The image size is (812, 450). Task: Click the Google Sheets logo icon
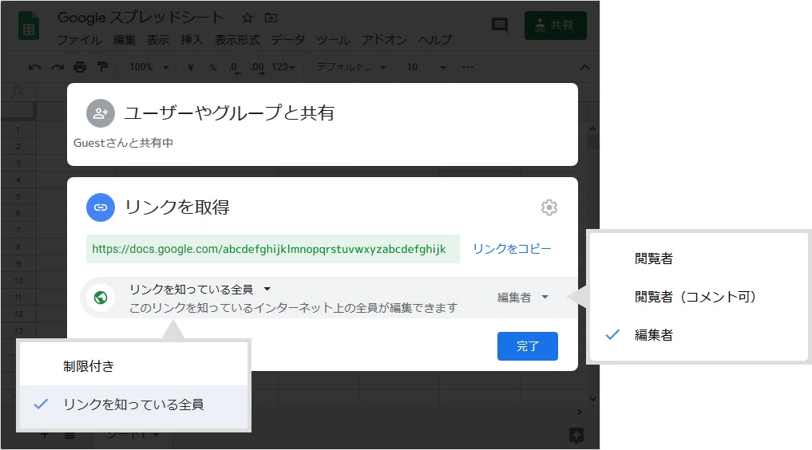[x=29, y=26]
